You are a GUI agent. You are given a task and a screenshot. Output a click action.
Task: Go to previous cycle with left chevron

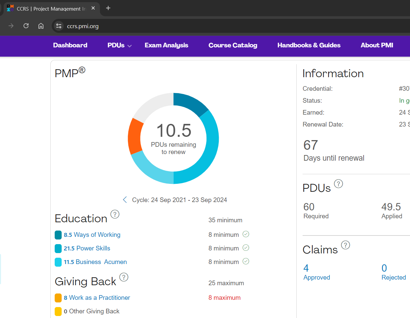(x=125, y=200)
